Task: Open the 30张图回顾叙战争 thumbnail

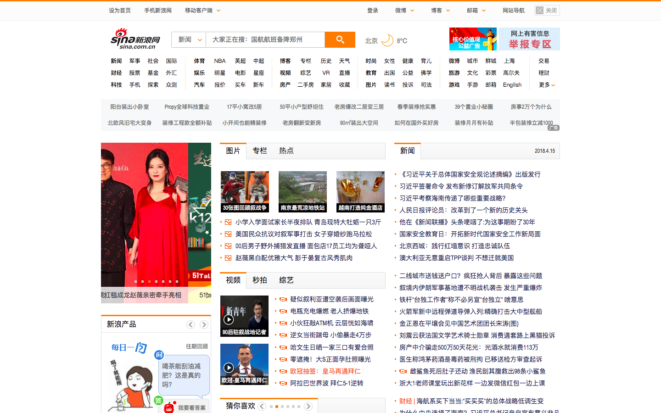Action: coord(245,192)
